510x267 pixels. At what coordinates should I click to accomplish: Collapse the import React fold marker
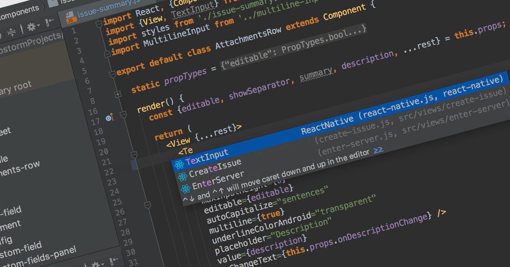(x=99, y=25)
